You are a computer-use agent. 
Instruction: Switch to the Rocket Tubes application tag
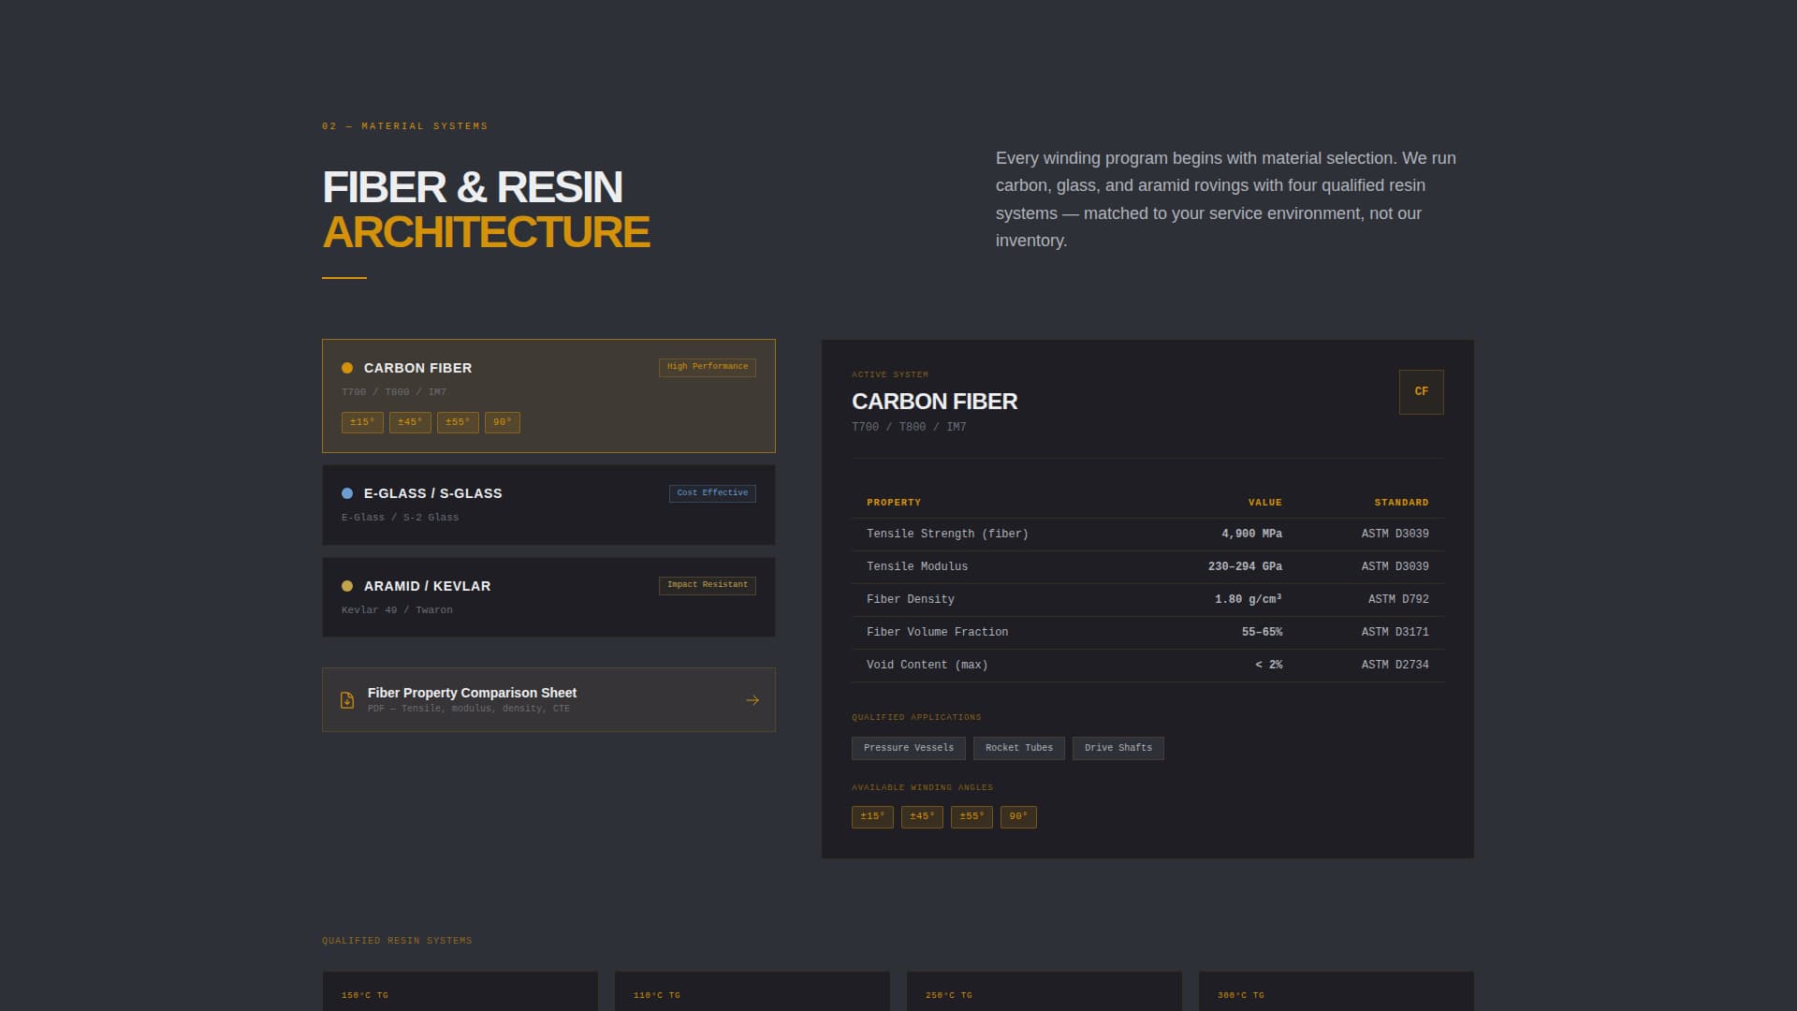point(1018,748)
